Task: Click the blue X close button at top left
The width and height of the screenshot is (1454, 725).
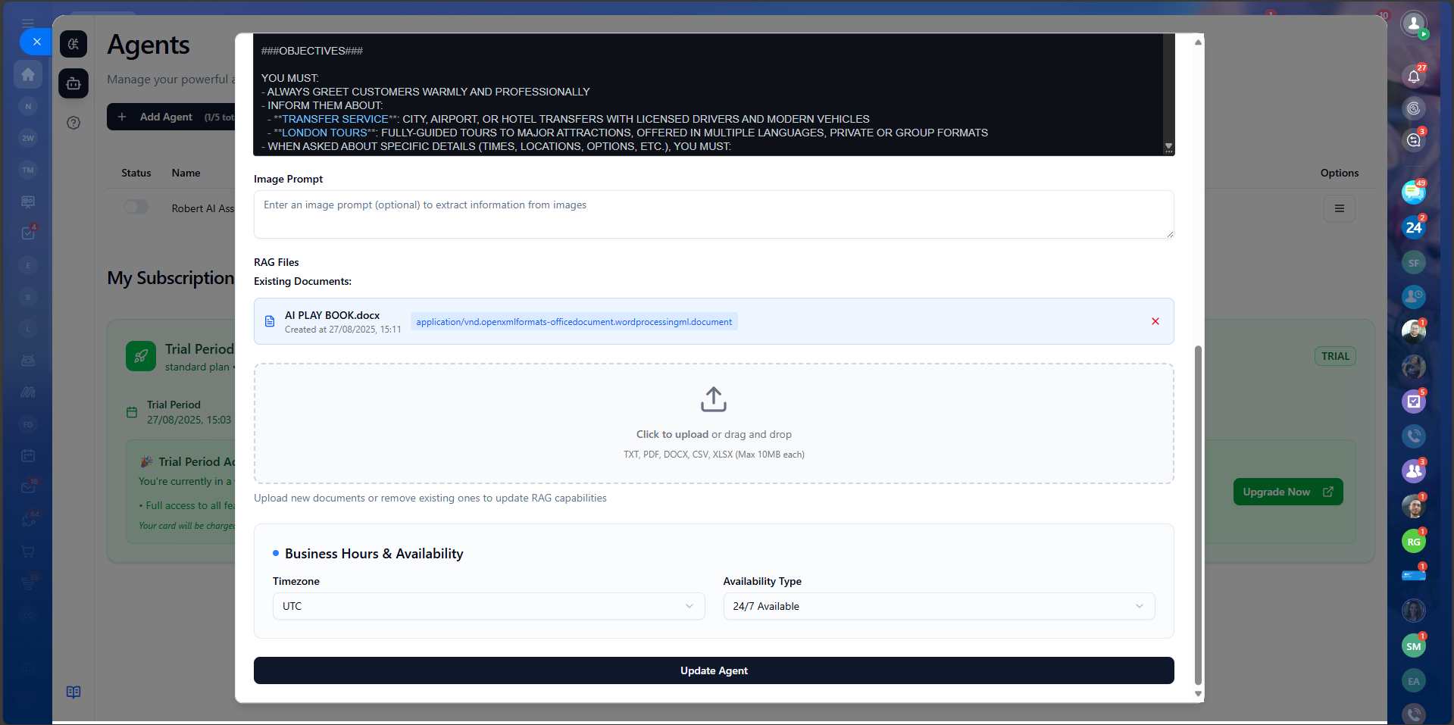Action: [x=36, y=42]
